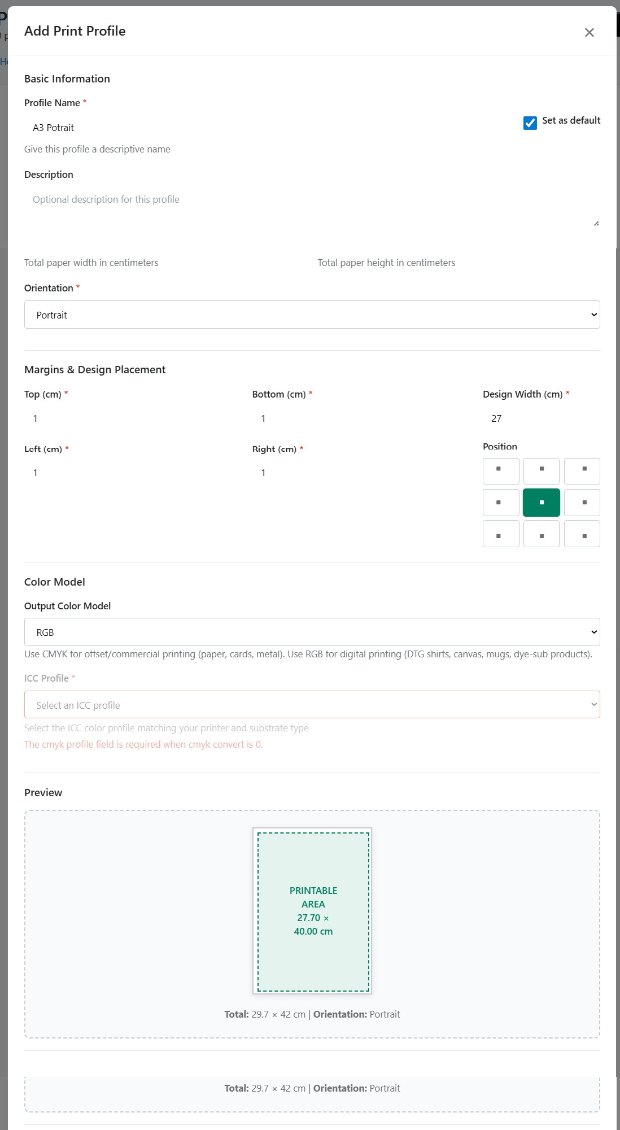Select bottom-center design position
The width and height of the screenshot is (620, 1130).
click(542, 534)
